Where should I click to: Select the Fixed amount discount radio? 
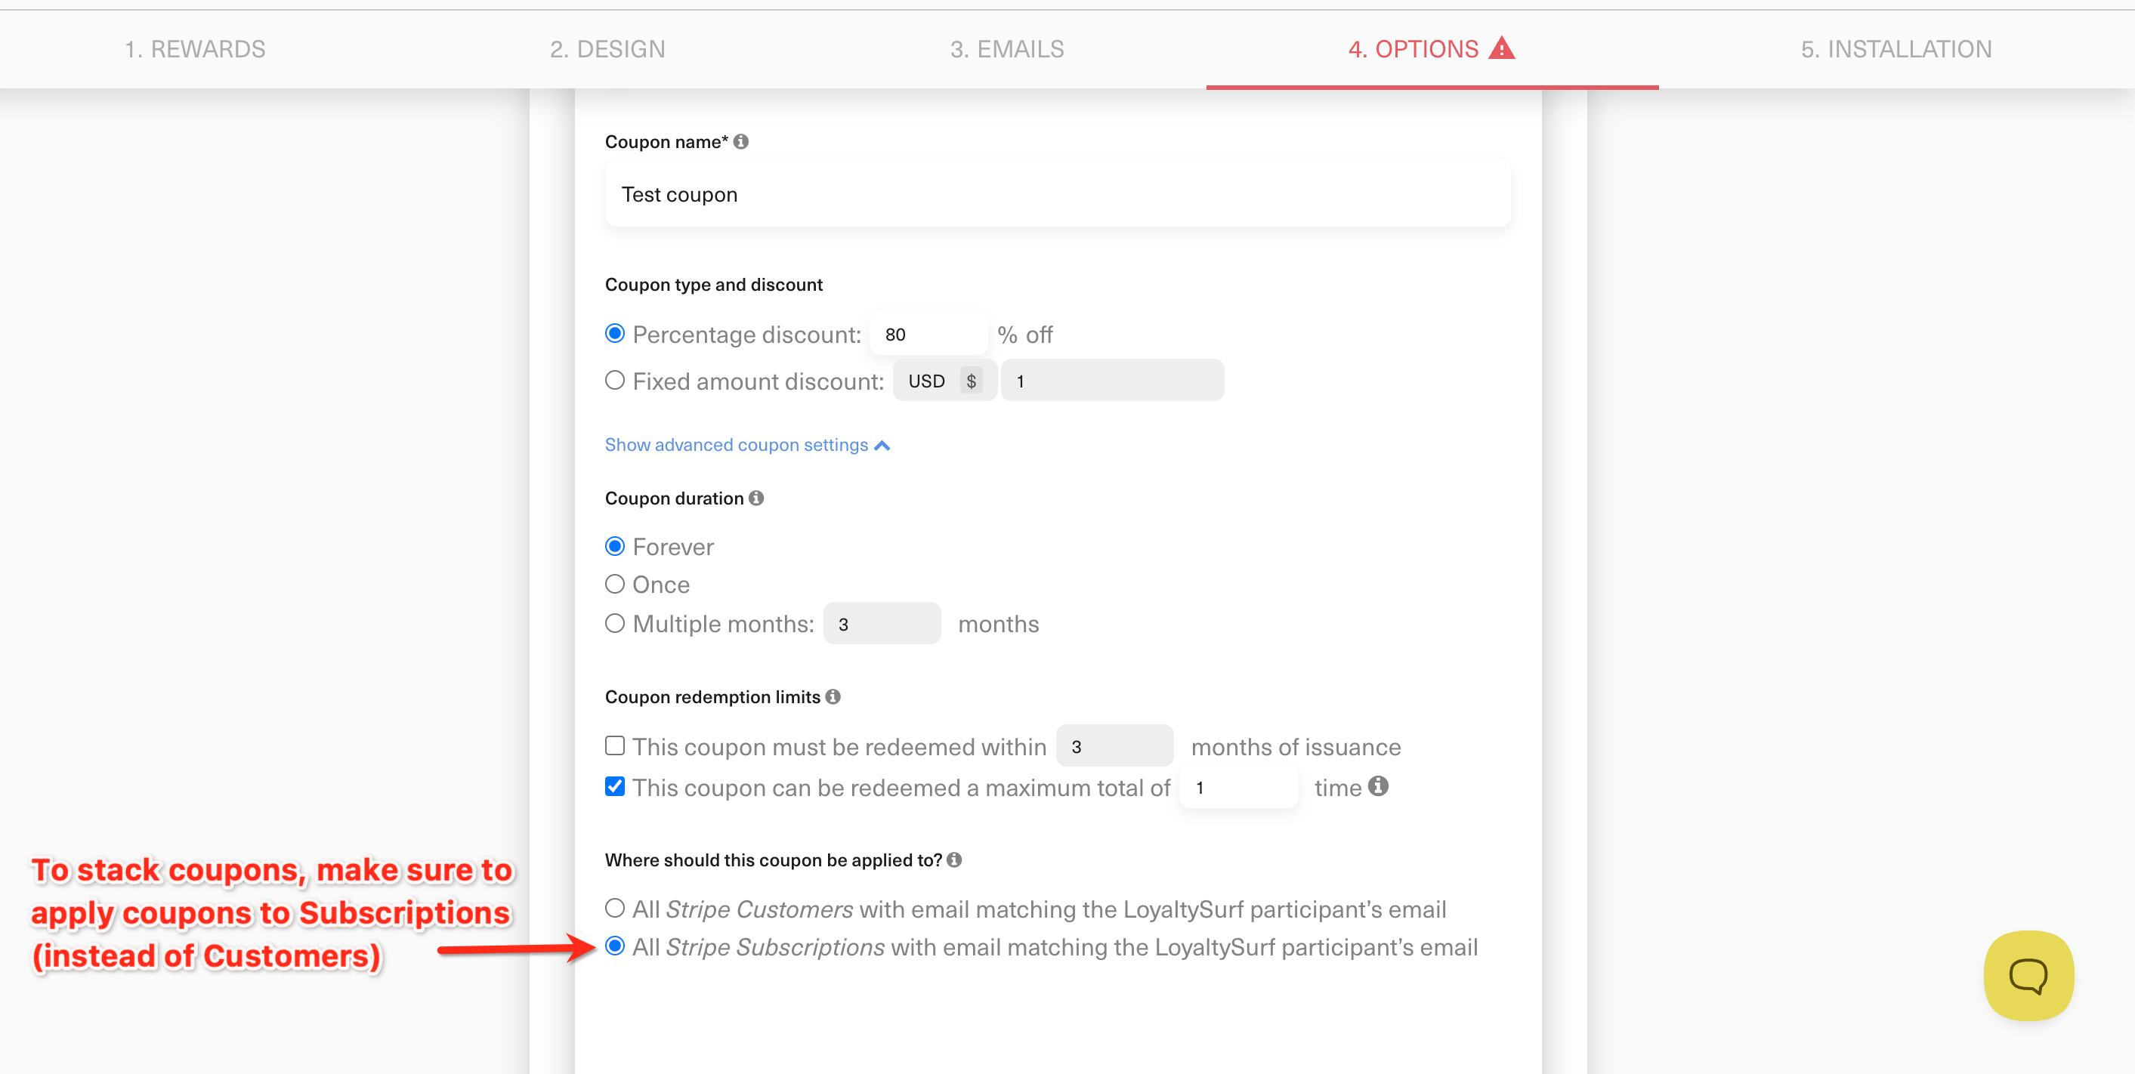(615, 381)
